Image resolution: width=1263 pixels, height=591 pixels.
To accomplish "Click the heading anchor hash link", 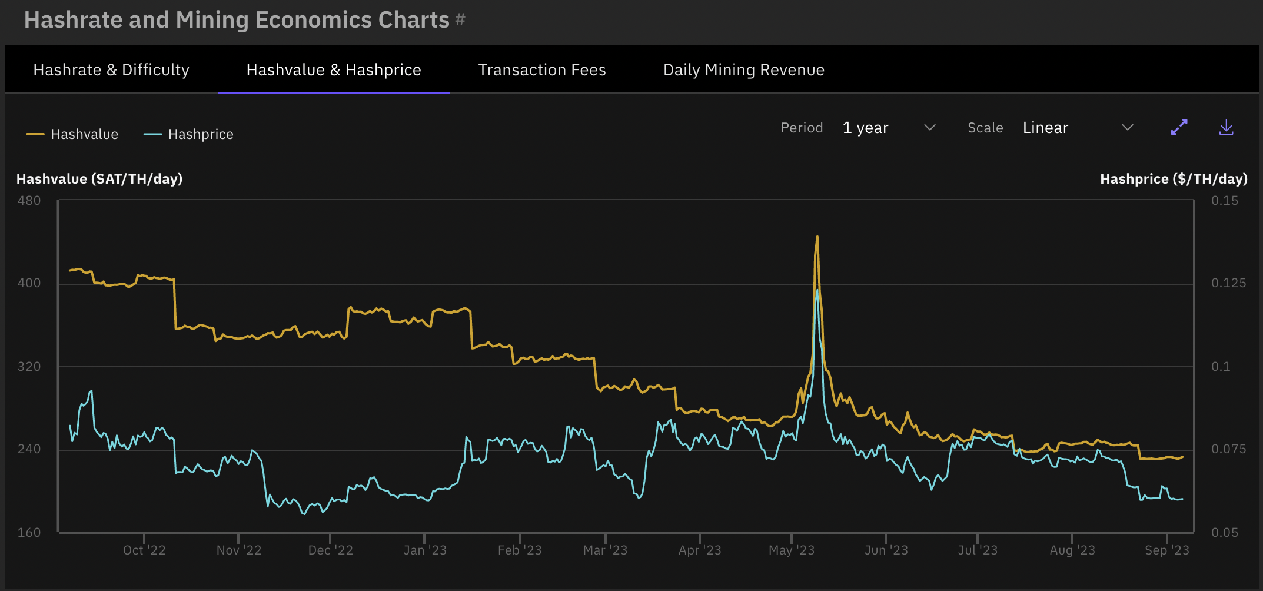I will (460, 19).
